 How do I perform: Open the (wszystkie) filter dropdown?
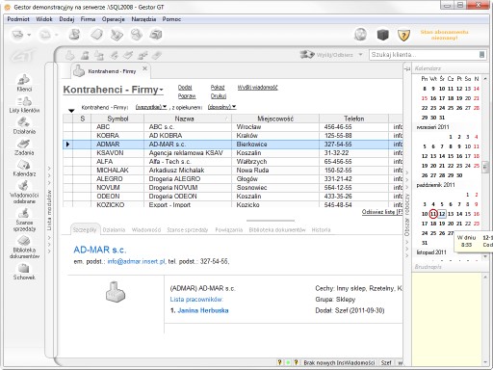(151, 107)
